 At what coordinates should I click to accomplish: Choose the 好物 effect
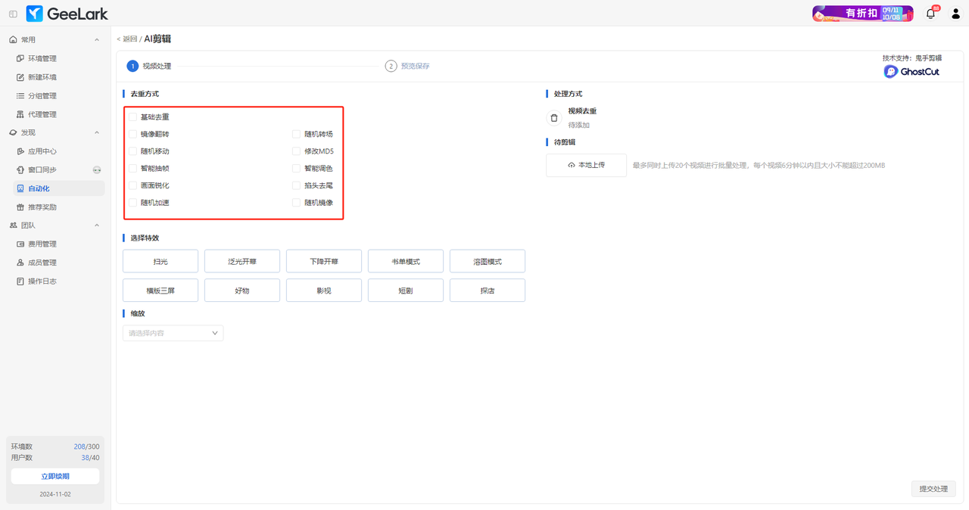pos(242,291)
